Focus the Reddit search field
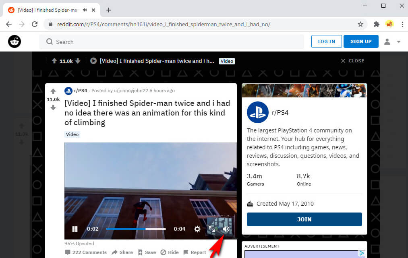 tap(172, 41)
